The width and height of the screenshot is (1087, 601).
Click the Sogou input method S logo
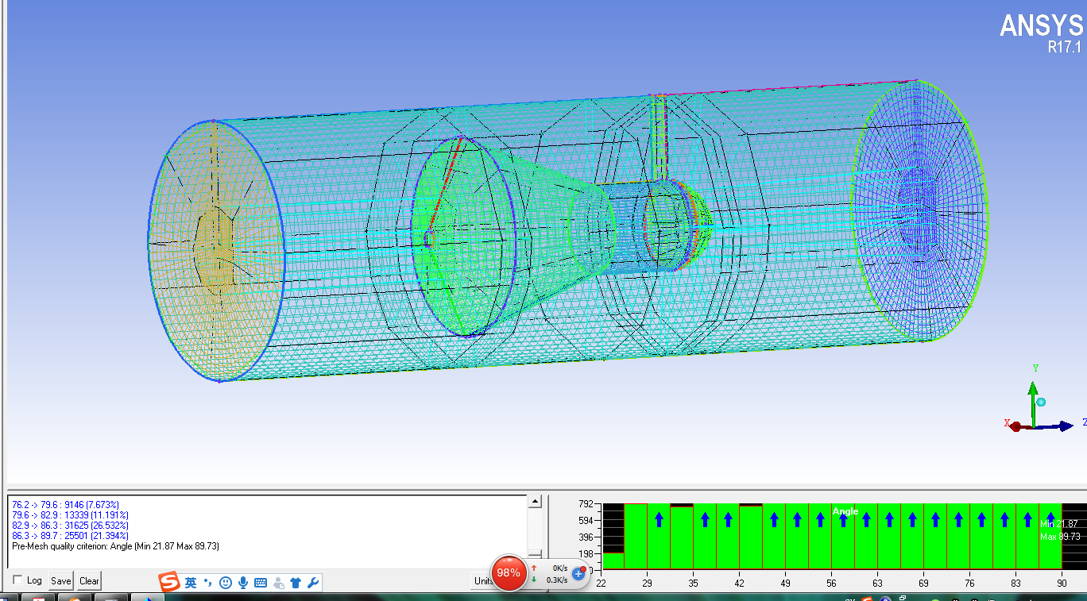[x=169, y=582]
